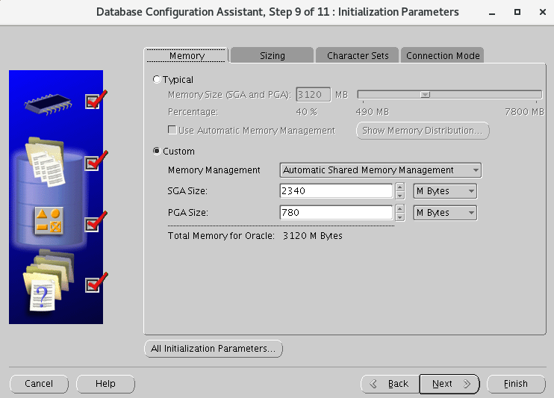The image size is (554, 398).
Task: Open the PGA Size units dropdown
Action: click(445, 213)
